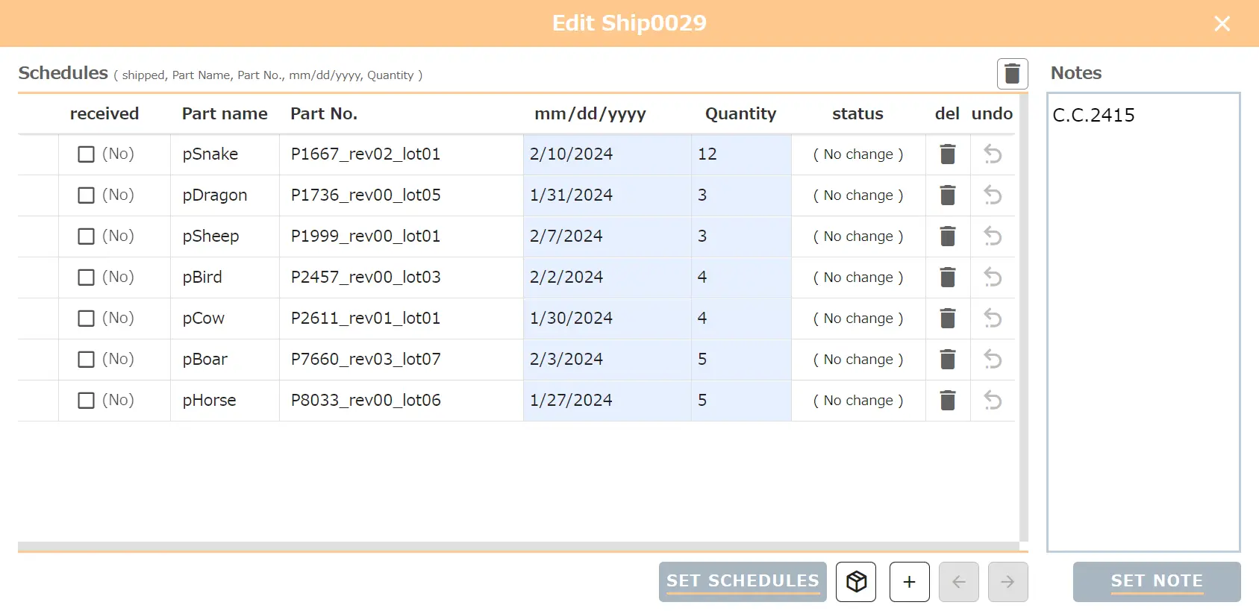This screenshot has height=611, width=1259.
Task: Click the trash icon above the schedules table
Action: [1012, 74]
